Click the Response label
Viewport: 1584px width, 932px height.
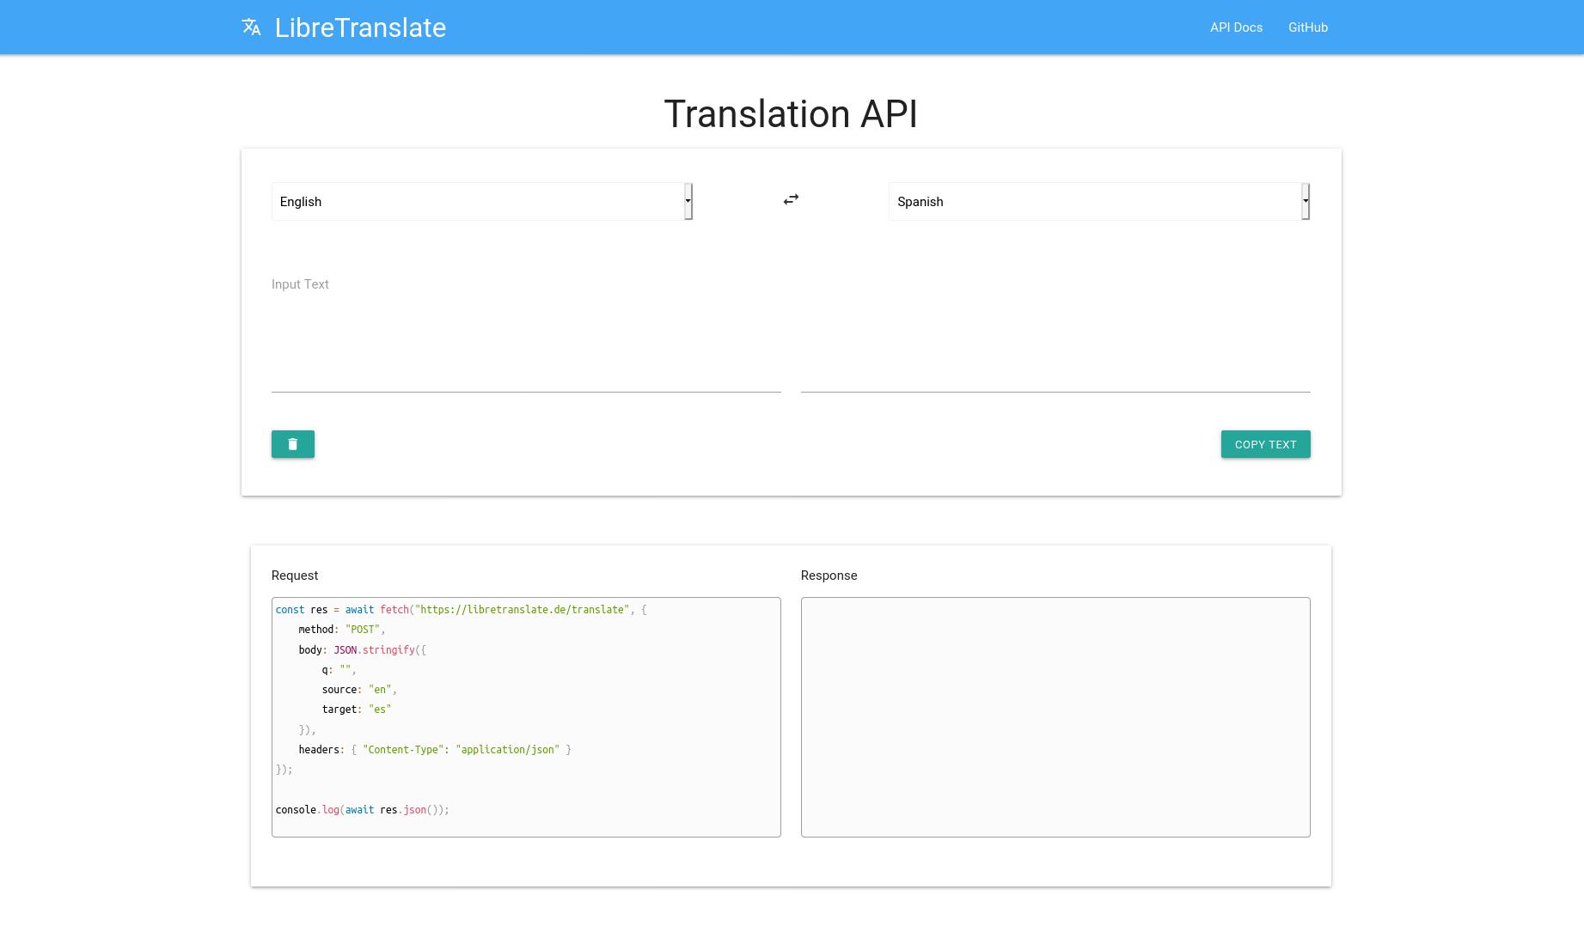pyautogui.click(x=829, y=576)
